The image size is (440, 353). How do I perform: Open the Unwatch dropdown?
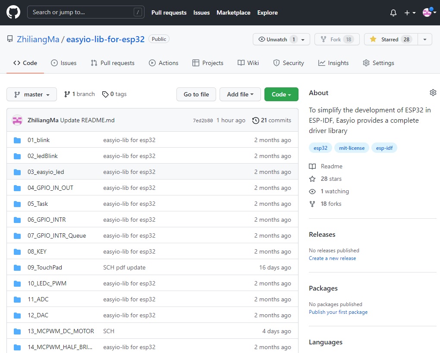click(x=281, y=39)
